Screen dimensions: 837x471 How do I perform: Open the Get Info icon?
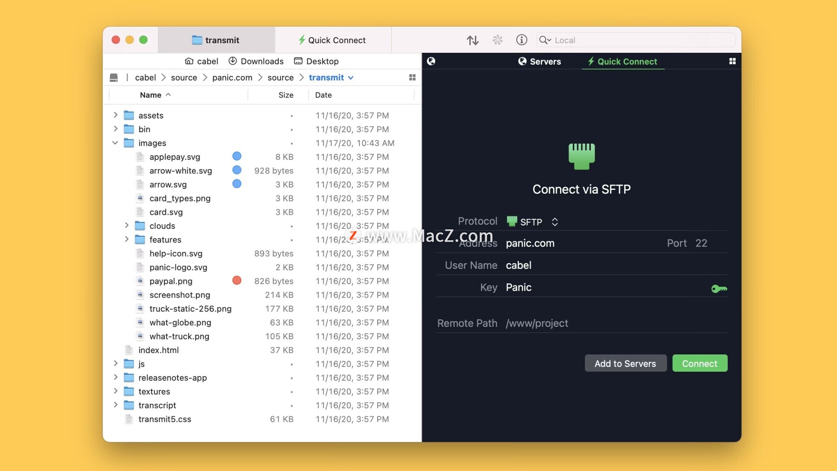[x=521, y=40]
